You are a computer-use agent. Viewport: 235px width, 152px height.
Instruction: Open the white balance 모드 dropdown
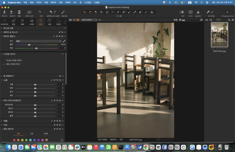[38, 41]
